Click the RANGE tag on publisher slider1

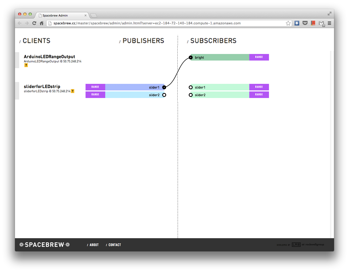click(95, 87)
